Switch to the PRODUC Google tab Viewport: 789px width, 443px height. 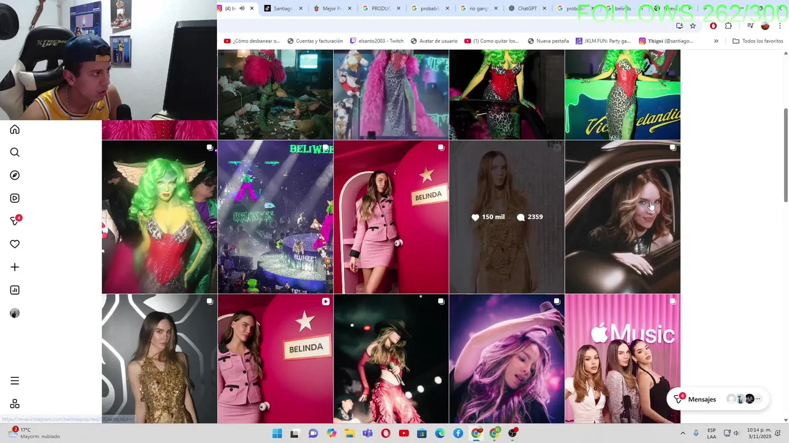381,9
